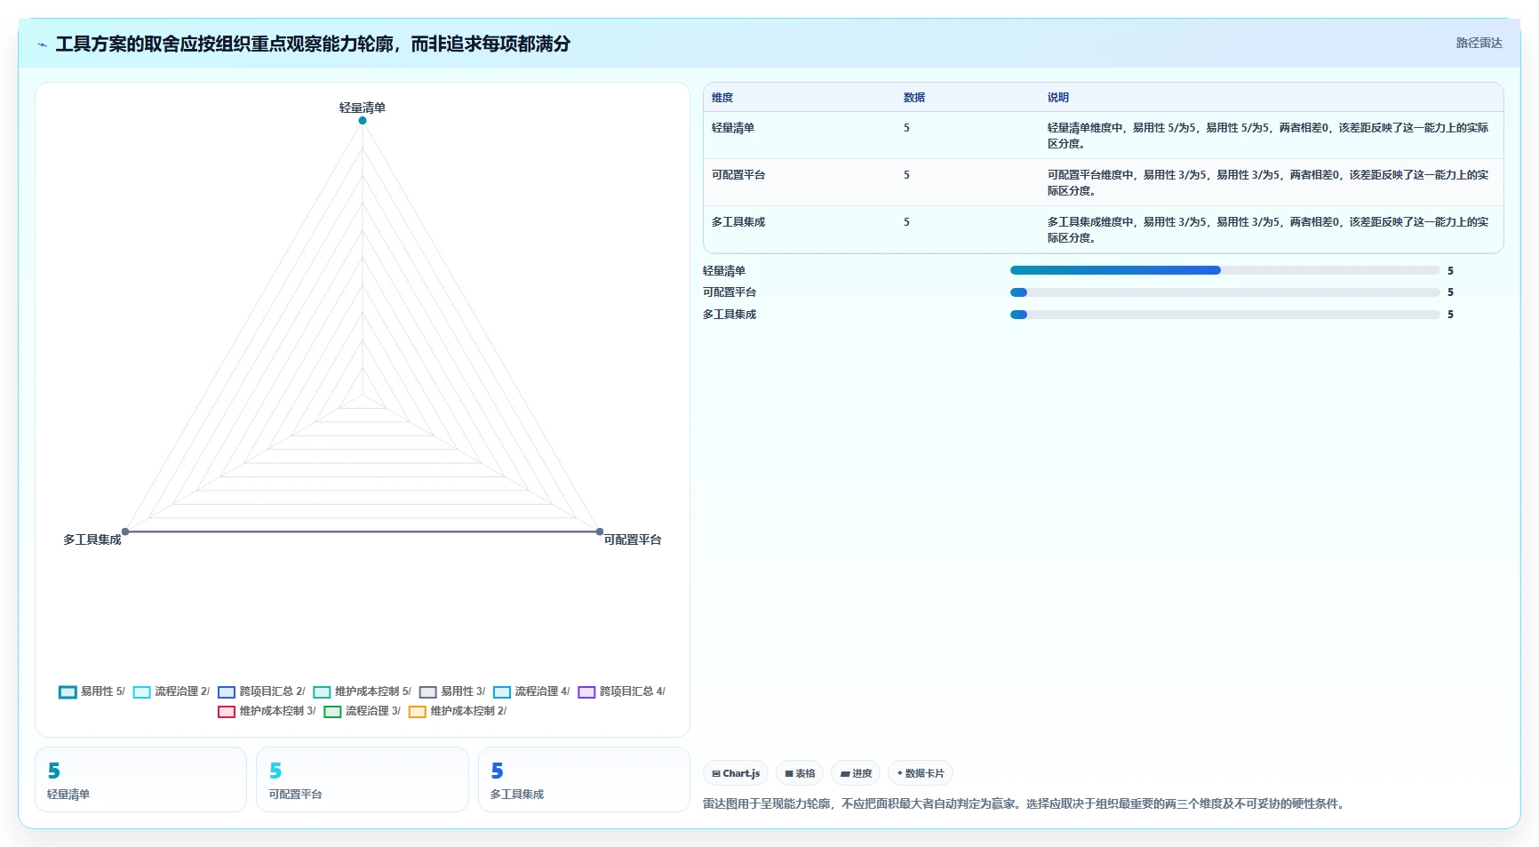Click the page title about 工具方案的取舍
The height and width of the screenshot is (847, 1539).
pos(313,44)
